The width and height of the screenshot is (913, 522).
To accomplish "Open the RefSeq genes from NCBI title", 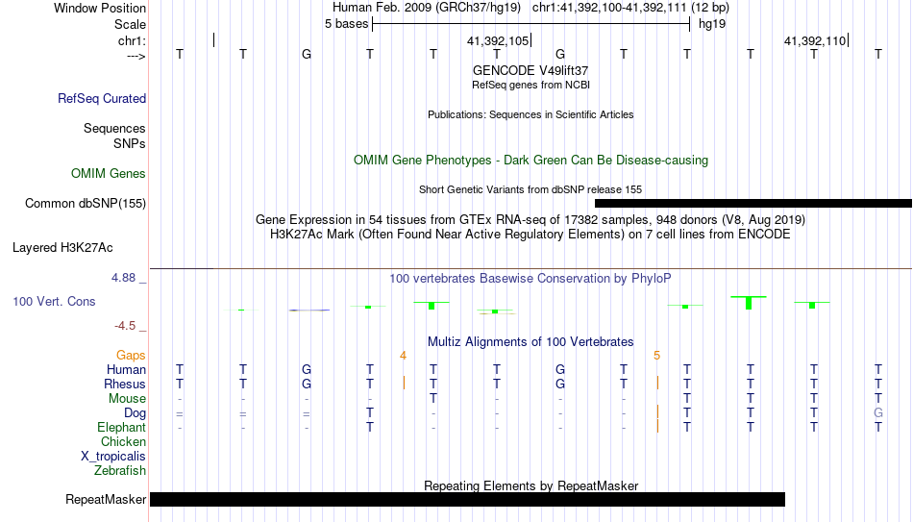I will (x=531, y=85).
